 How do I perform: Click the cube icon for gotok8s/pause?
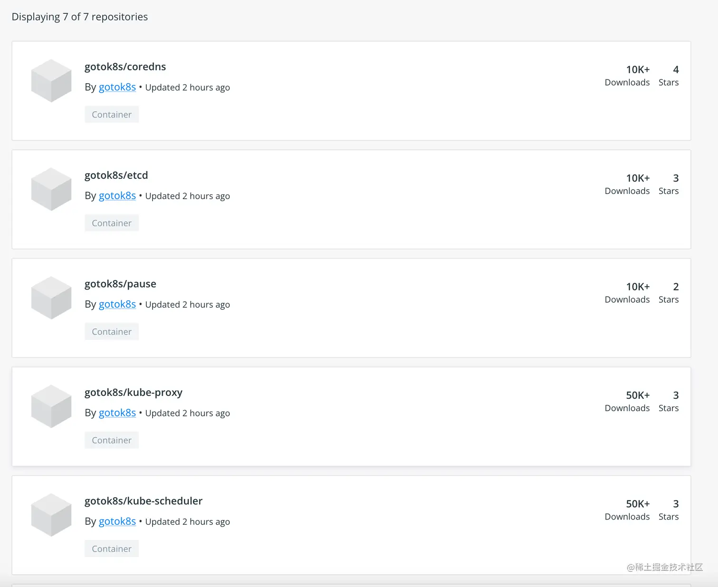(51, 298)
